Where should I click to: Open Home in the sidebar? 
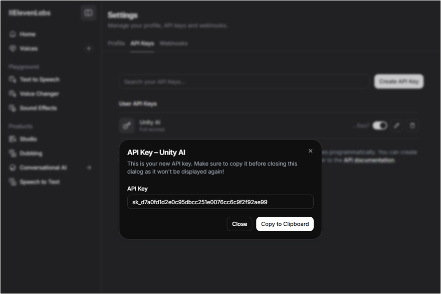pyautogui.click(x=28, y=34)
